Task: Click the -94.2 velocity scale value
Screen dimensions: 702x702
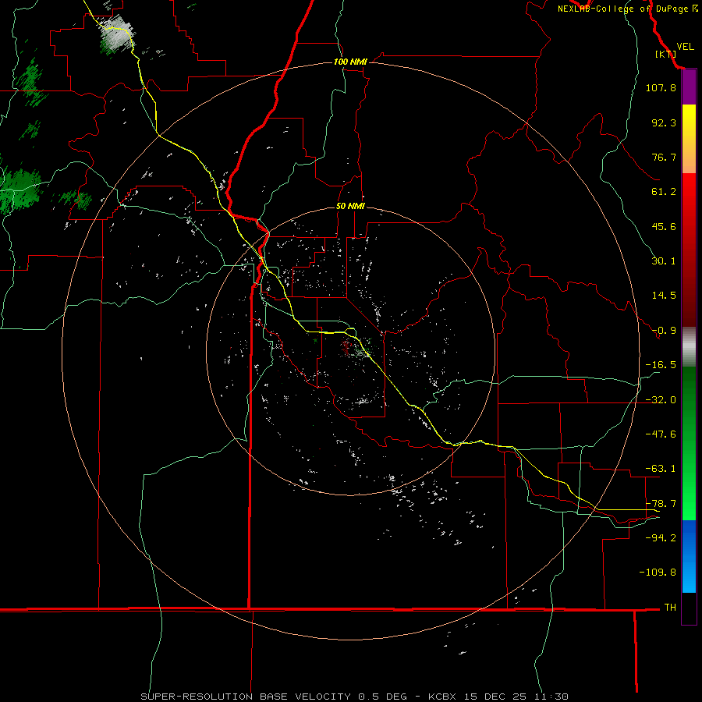Action: tap(661, 537)
